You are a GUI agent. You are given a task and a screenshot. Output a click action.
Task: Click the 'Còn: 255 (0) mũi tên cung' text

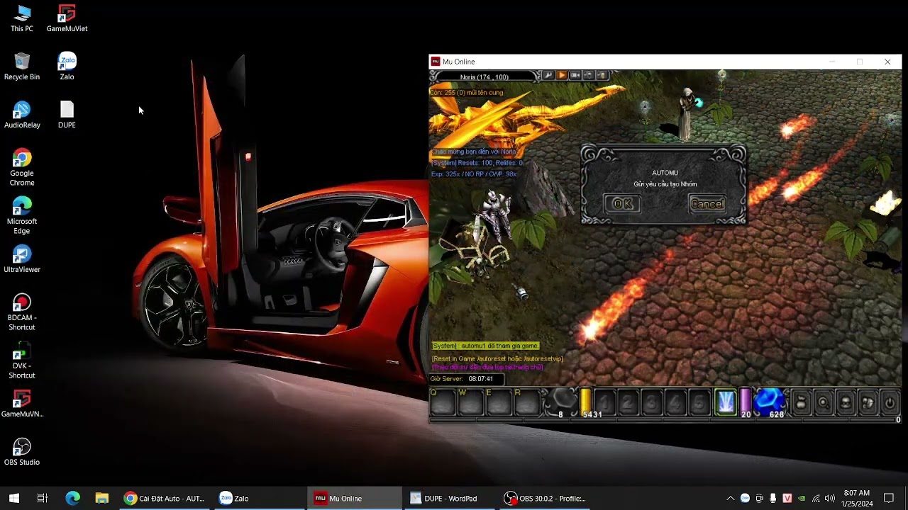click(x=467, y=93)
